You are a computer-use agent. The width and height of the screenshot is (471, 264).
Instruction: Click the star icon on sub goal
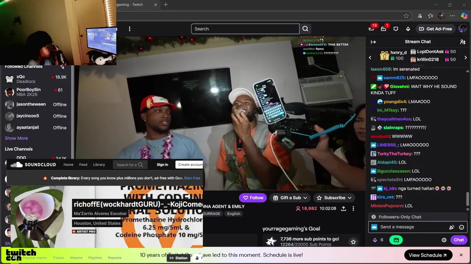[353, 242]
